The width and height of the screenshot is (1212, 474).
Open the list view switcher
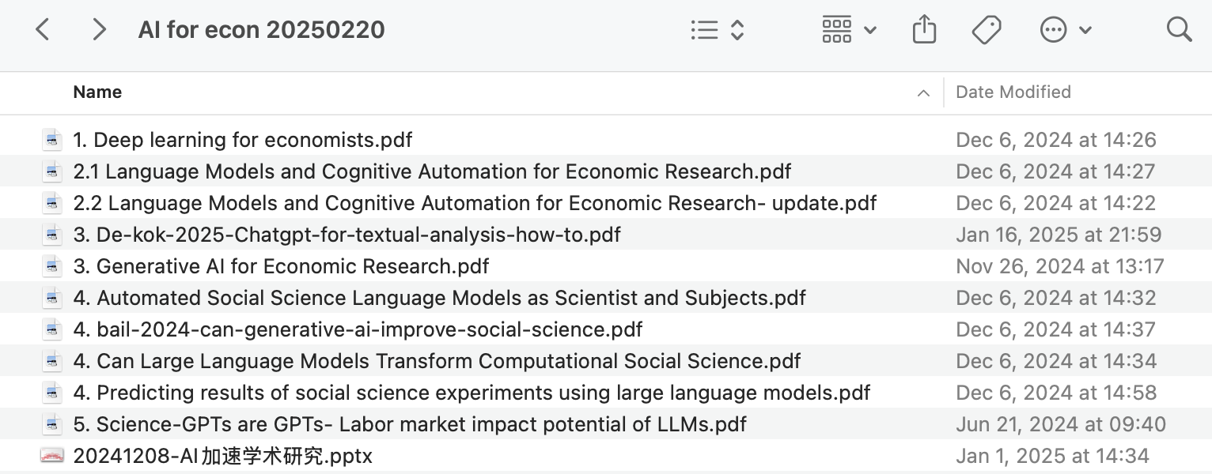pyautogui.click(x=717, y=30)
